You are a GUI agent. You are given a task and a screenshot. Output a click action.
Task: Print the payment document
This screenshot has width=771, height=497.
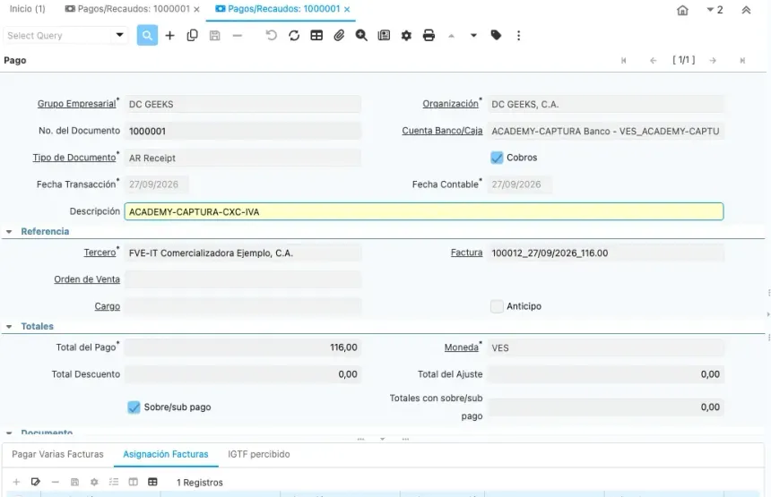click(429, 35)
